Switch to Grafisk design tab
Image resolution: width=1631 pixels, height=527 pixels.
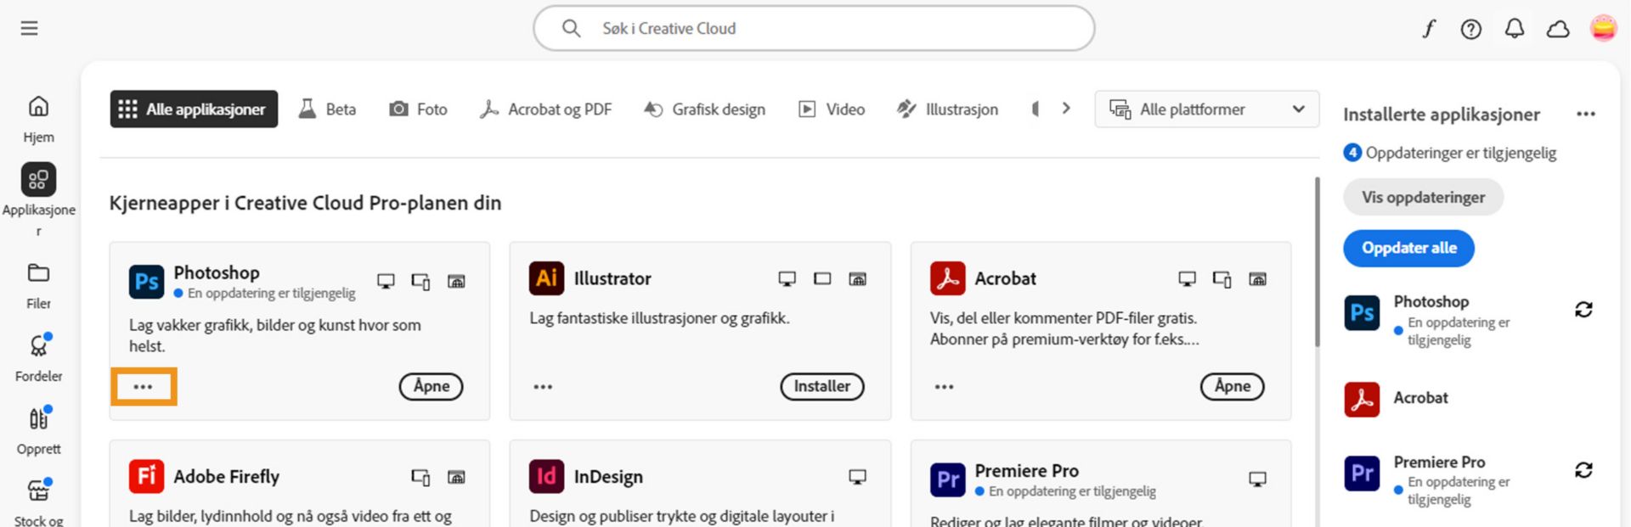click(x=704, y=109)
